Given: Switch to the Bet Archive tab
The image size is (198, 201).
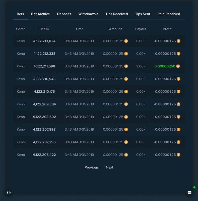Looking at the screenshot, I should [x=40, y=14].
